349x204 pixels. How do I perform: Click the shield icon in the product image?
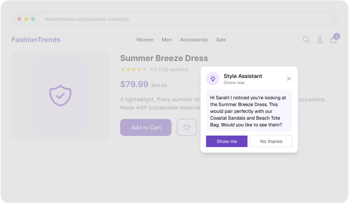(60, 96)
